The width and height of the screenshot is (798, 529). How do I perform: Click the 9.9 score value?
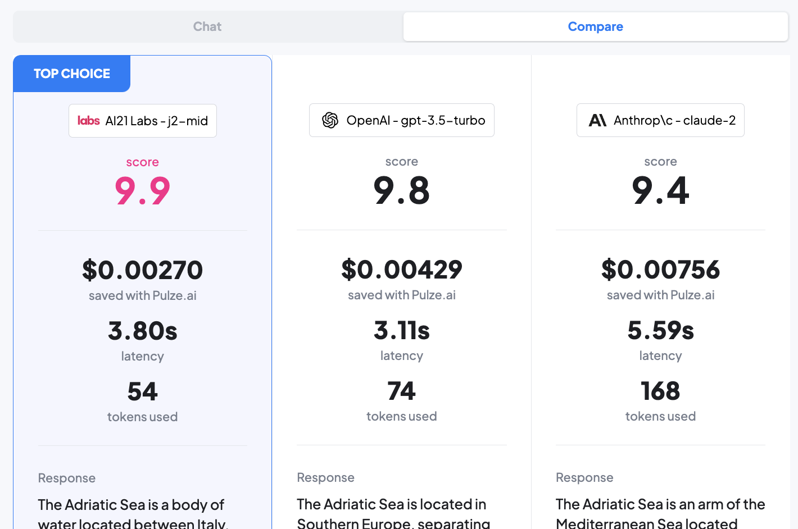pyautogui.click(x=143, y=191)
